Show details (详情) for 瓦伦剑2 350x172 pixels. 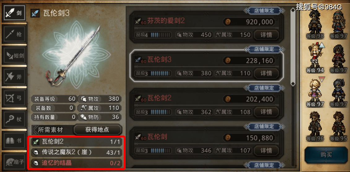266,112
